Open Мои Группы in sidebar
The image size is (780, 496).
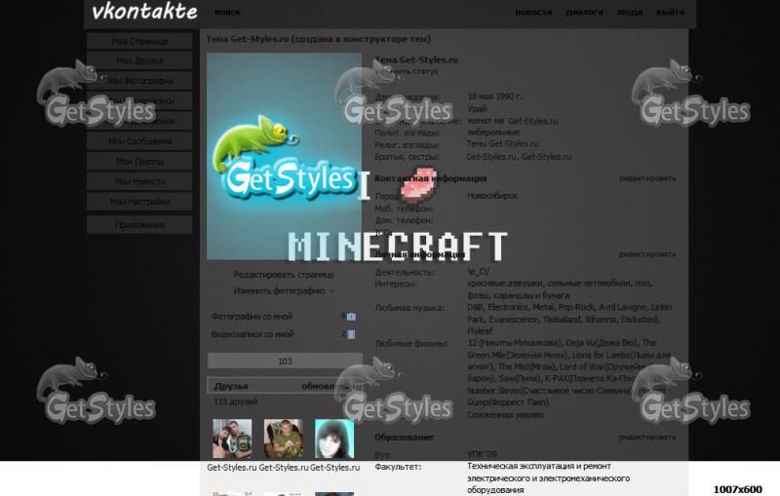139,161
